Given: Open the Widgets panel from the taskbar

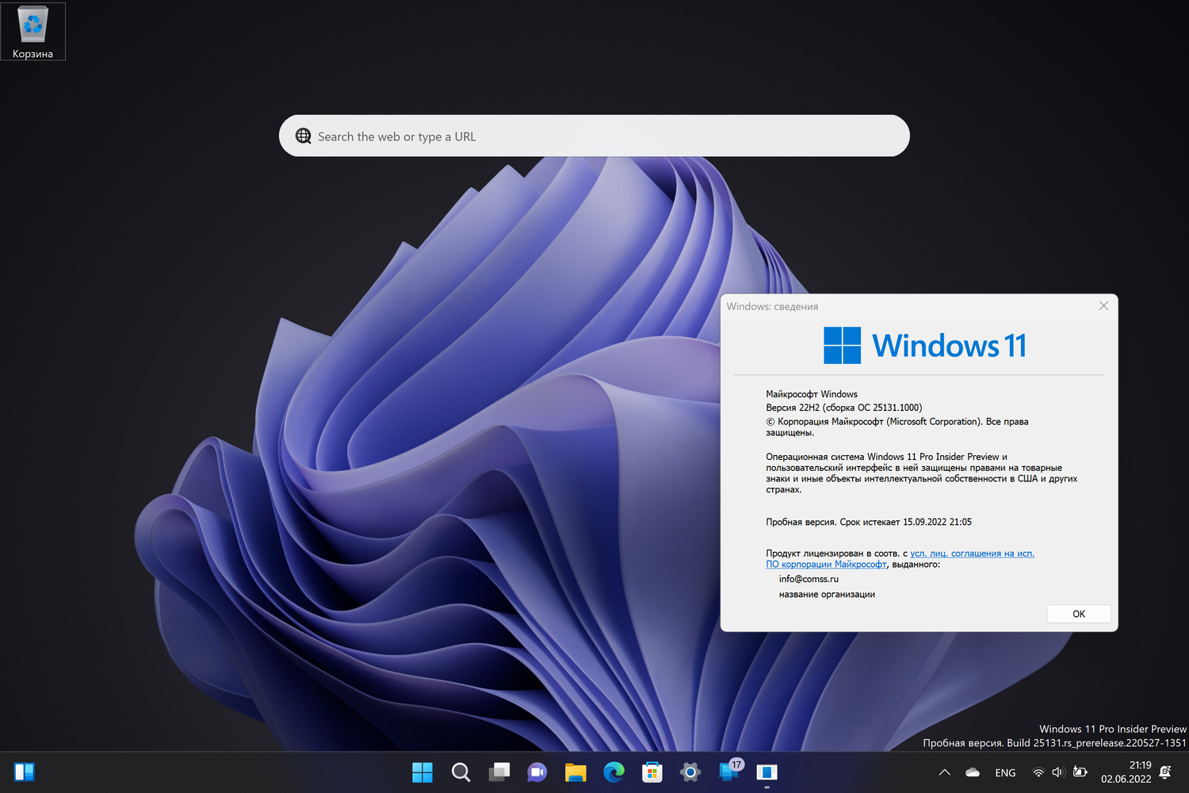Looking at the screenshot, I should tap(25, 772).
